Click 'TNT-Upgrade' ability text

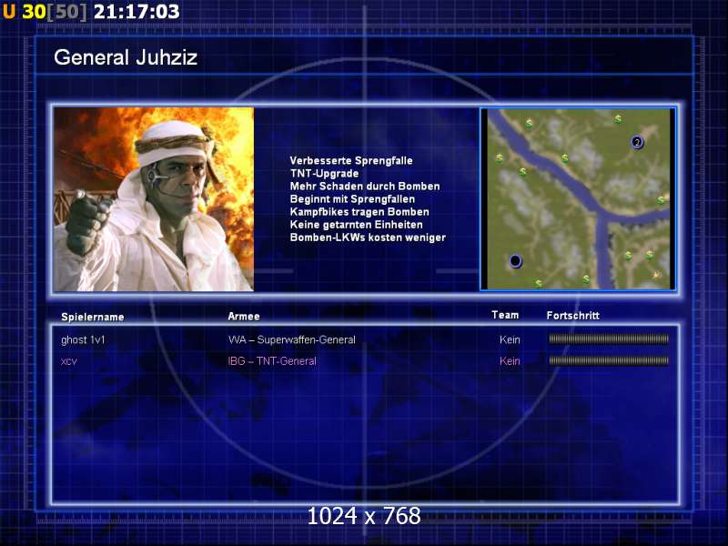point(324,174)
